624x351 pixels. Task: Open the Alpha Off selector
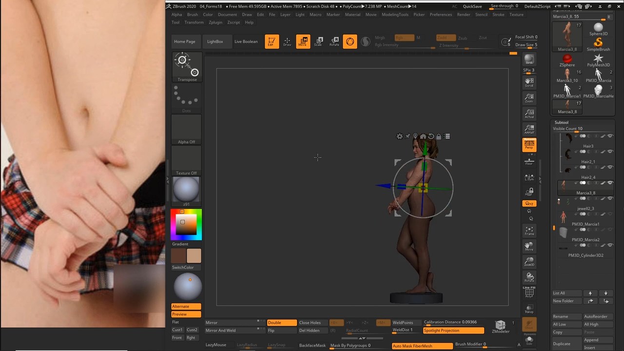pos(186,130)
